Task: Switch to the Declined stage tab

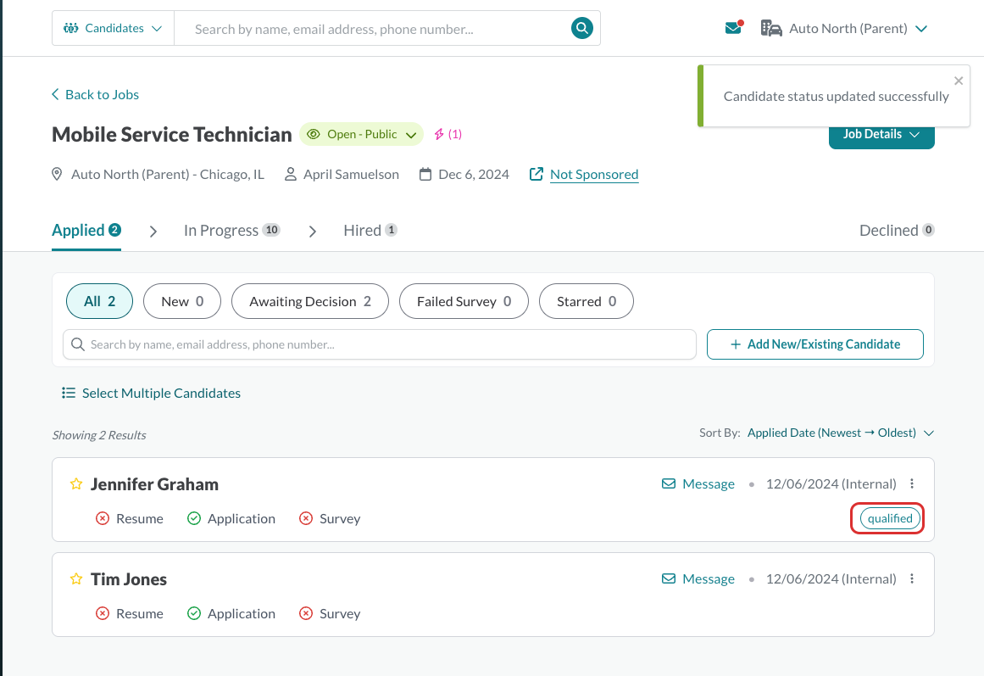Action: pyautogui.click(x=897, y=231)
